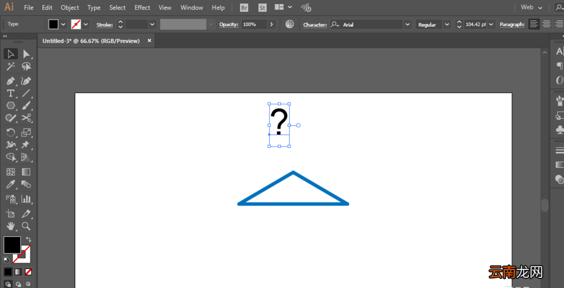Open the Window menu
This screenshot has width=564, height=288.
[192, 7]
